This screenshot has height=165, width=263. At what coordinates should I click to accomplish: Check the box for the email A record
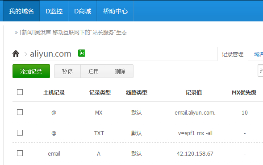tap(20, 153)
